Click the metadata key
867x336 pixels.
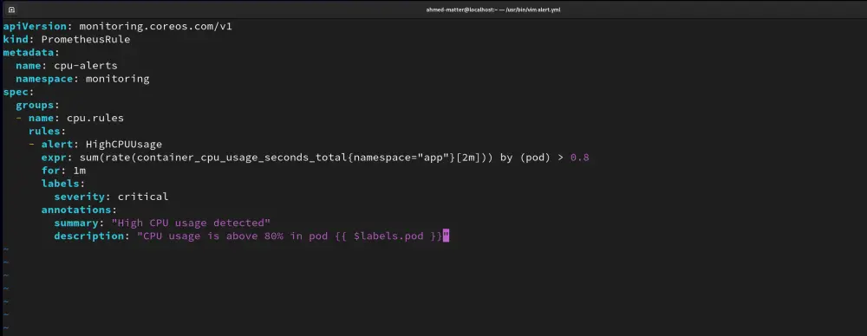(29, 53)
